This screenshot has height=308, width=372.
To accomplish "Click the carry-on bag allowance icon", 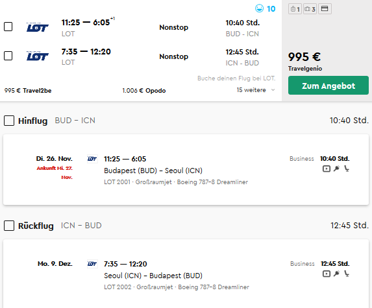I will 295,9.
